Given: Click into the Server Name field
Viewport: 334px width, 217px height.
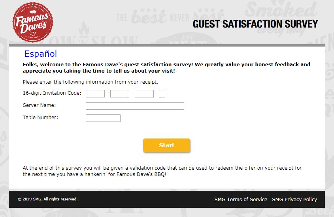Looking at the screenshot, I should click(135, 106).
